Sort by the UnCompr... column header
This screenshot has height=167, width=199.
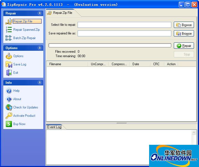(x=98, y=64)
